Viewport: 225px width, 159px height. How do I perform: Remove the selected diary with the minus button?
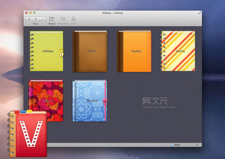[42, 19]
